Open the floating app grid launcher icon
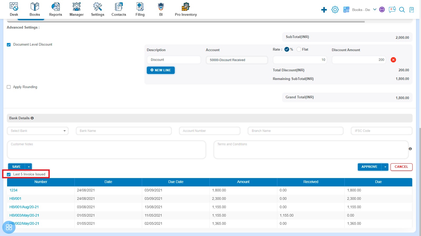The image size is (421, 236). [9, 227]
